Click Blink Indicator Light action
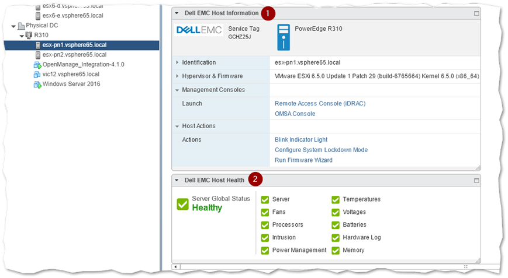Screen dimensions: 508x278 (301, 139)
